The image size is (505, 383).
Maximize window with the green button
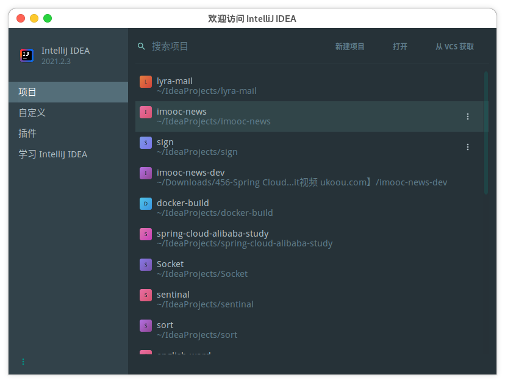pyautogui.click(x=48, y=18)
